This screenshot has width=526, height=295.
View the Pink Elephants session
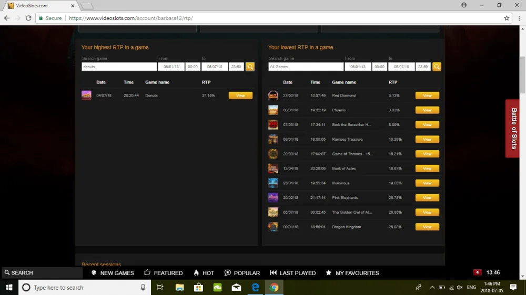pos(427,197)
